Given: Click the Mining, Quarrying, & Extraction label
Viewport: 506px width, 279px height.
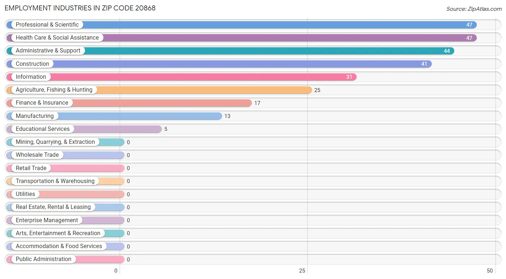Looking at the screenshot, I should [x=55, y=142].
